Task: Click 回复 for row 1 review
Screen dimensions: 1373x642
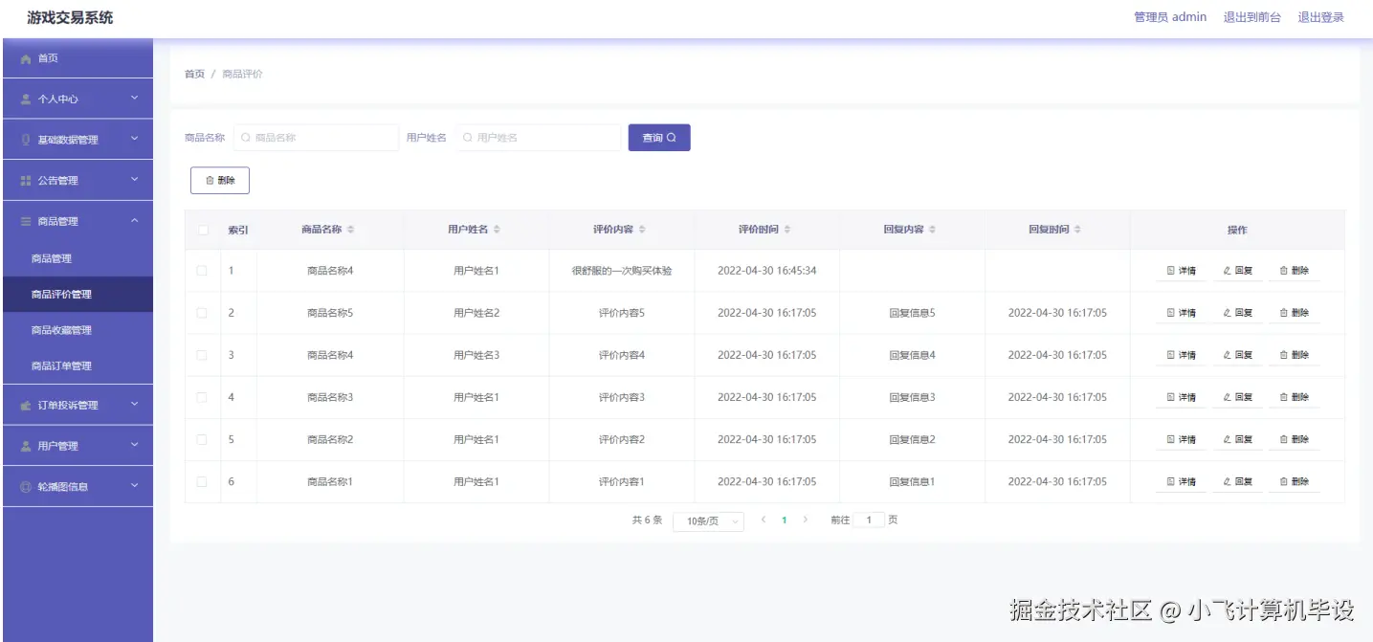Action: [1238, 271]
